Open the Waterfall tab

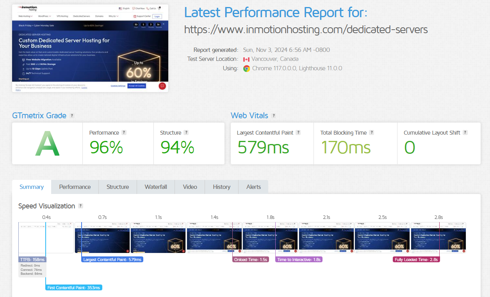tap(156, 187)
